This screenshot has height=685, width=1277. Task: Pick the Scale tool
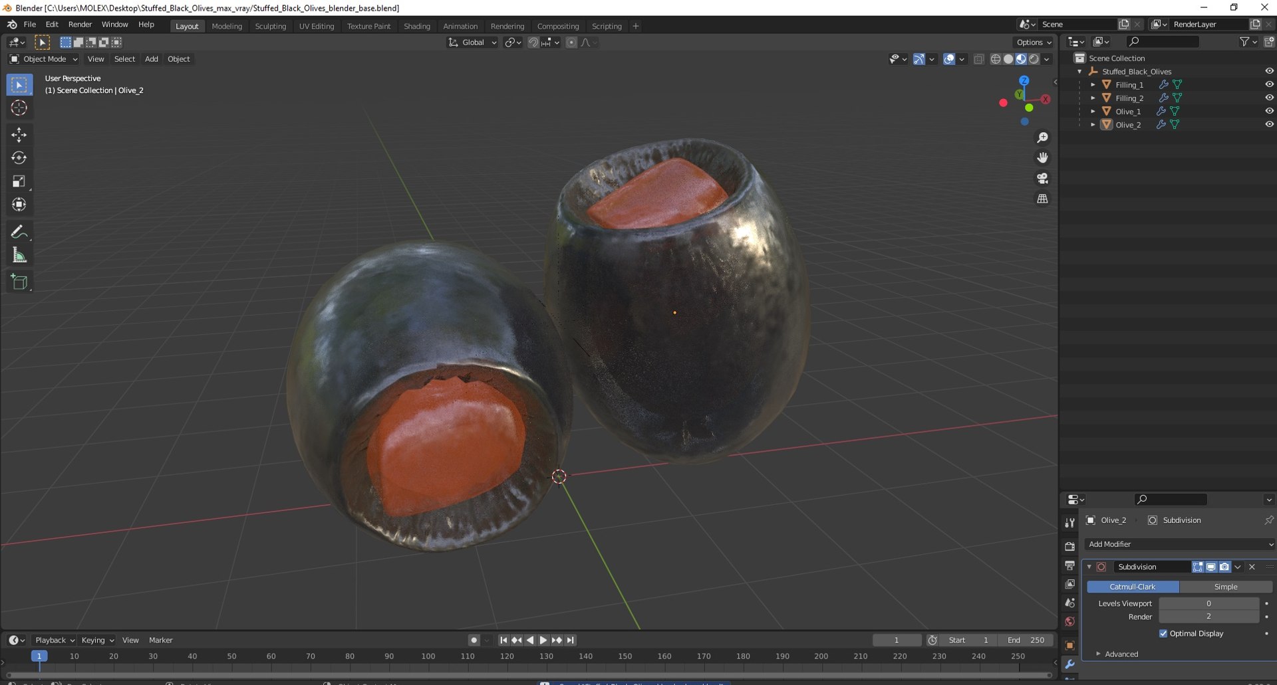(x=19, y=181)
